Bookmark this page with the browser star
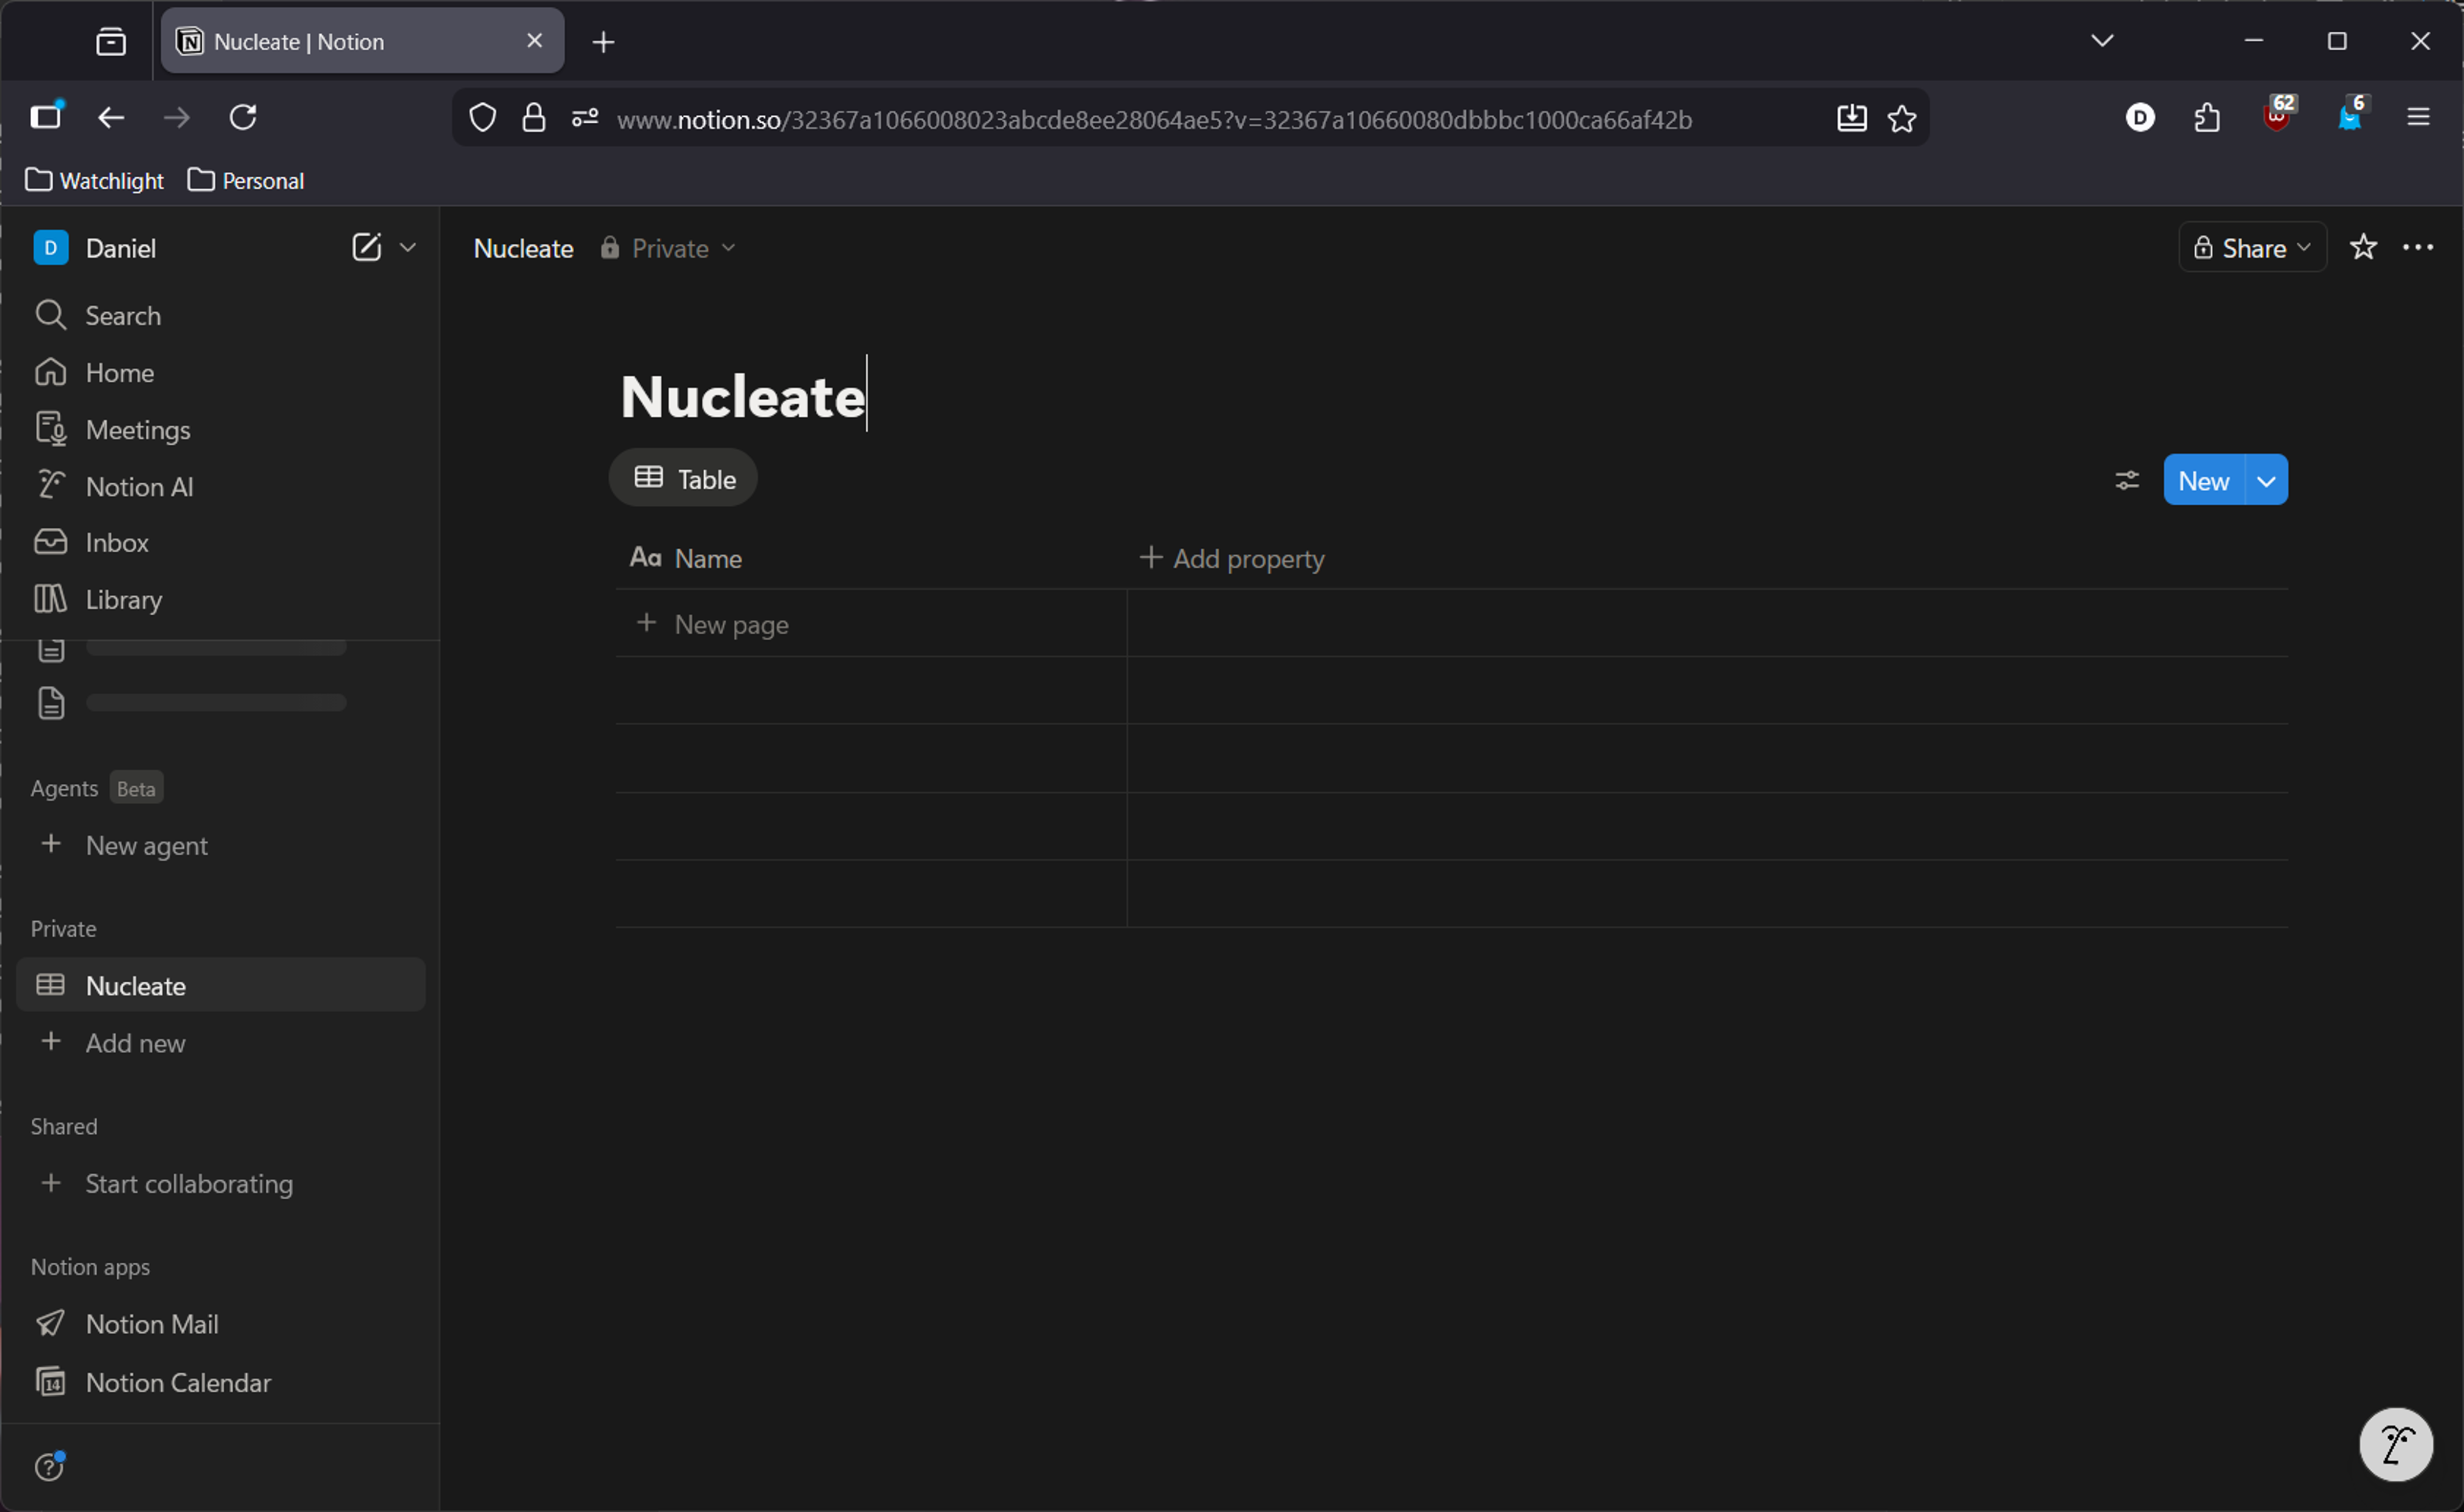Screen dimensions: 2464x1512 coord(1901,119)
